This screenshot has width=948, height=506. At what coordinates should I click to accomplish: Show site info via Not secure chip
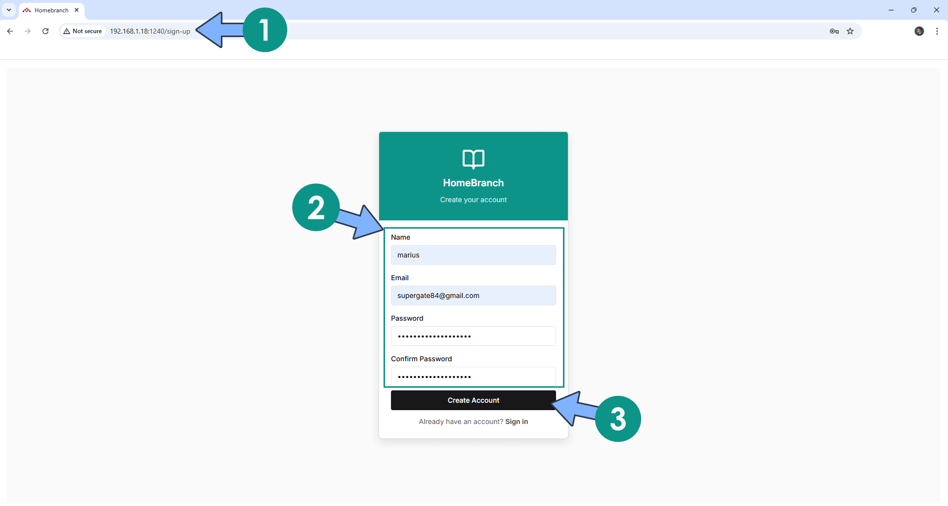point(83,31)
